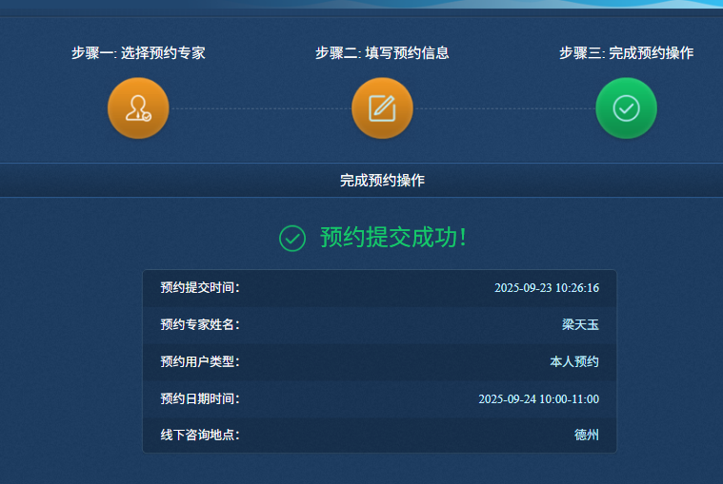Click the consultation location 德州
Viewport: 723px width, 484px height.
[587, 436]
